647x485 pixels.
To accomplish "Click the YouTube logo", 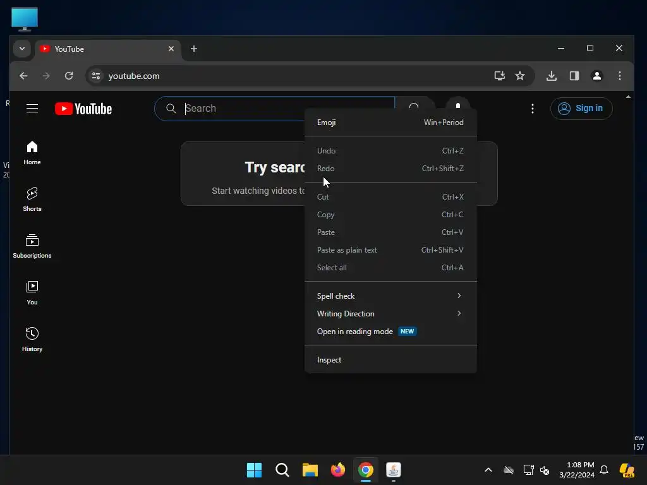I will tap(83, 109).
